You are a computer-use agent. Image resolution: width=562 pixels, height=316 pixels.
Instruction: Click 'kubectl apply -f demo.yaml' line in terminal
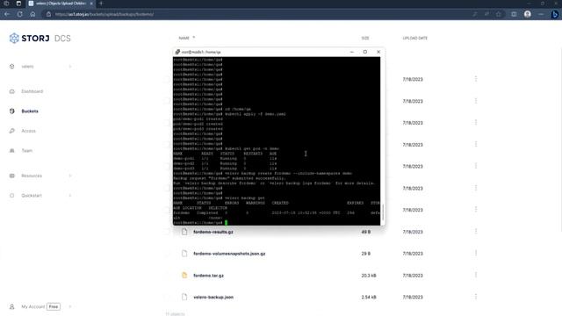229,114
